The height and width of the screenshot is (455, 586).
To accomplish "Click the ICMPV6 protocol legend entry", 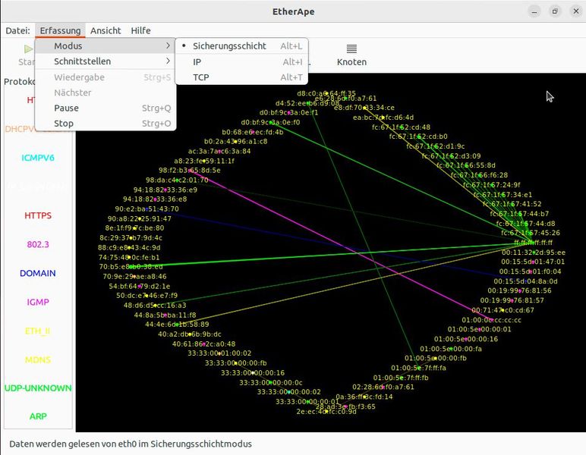I will pos(38,158).
